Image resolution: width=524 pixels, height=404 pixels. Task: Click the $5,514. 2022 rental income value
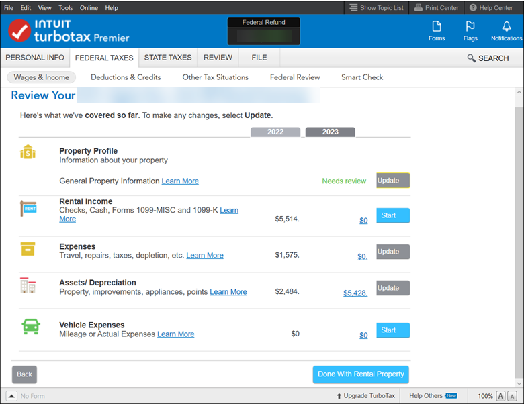click(x=287, y=219)
